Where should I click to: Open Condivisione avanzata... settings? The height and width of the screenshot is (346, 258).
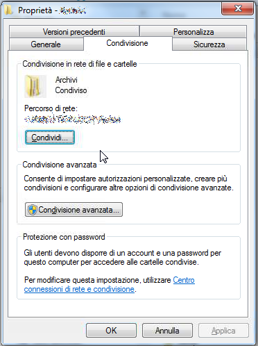point(74,210)
